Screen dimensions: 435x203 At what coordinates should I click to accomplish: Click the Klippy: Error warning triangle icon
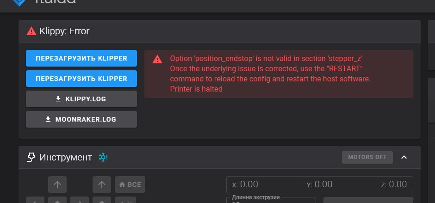tap(31, 31)
